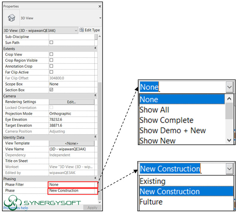Click the Edit Type icon beside the type selector

82,30
